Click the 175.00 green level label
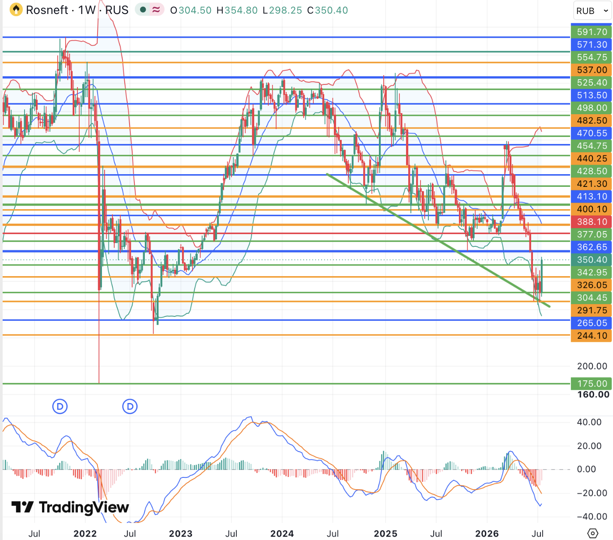The height and width of the screenshot is (540, 613). click(592, 384)
